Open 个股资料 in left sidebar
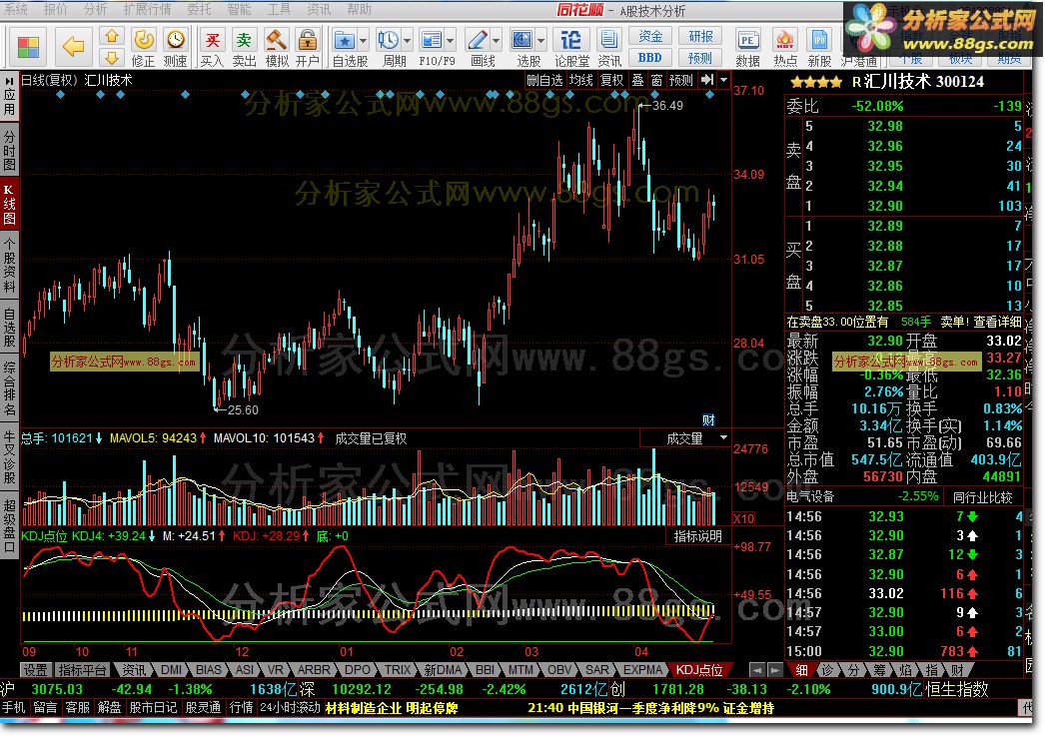The height and width of the screenshot is (736, 1045). pos(9,264)
